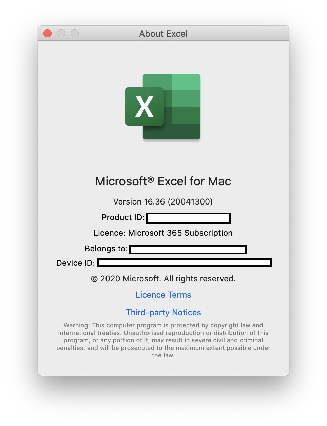Image resolution: width=327 pixels, height=426 pixels.
Task: Click the Excel app logo icon
Action: (x=163, y=106)
